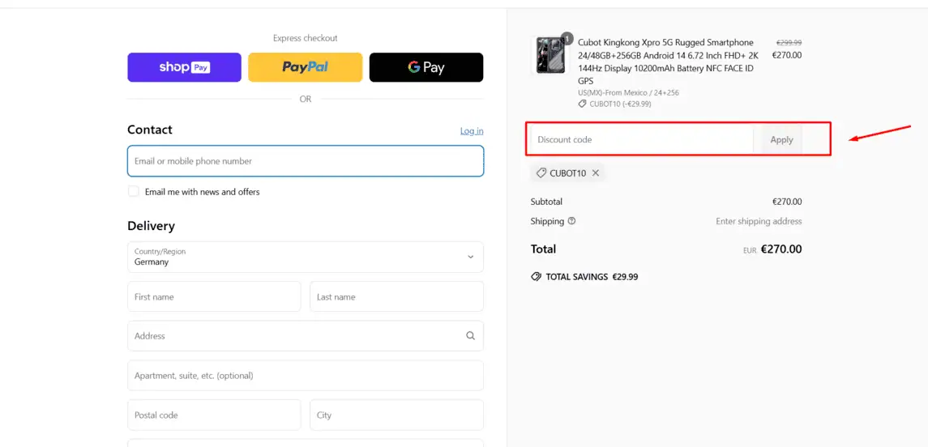Click into the Last name field

click(396, 297)
